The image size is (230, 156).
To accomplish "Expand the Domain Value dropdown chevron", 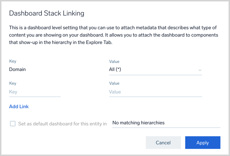I will (x=200, y=70).
